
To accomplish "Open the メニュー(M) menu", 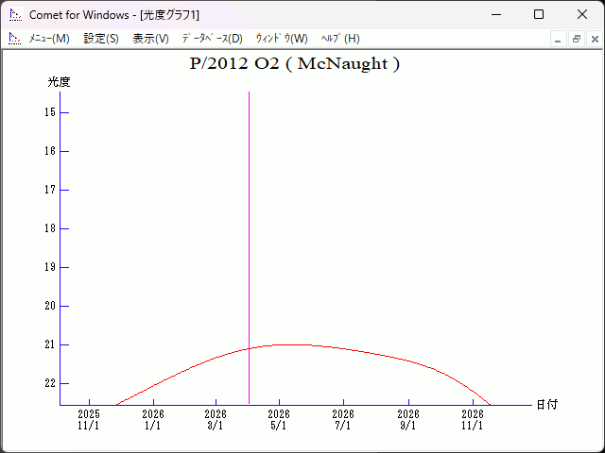I will pos(49,39).
